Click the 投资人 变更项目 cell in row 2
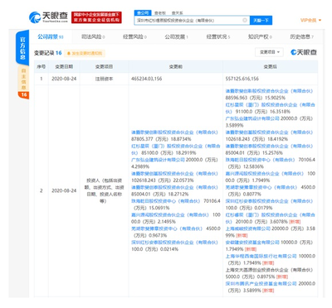 (104, 190)
